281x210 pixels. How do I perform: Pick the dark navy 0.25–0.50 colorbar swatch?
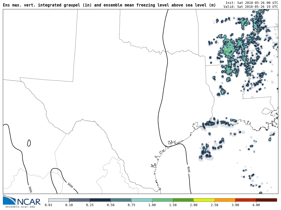[x=100, y=200]
